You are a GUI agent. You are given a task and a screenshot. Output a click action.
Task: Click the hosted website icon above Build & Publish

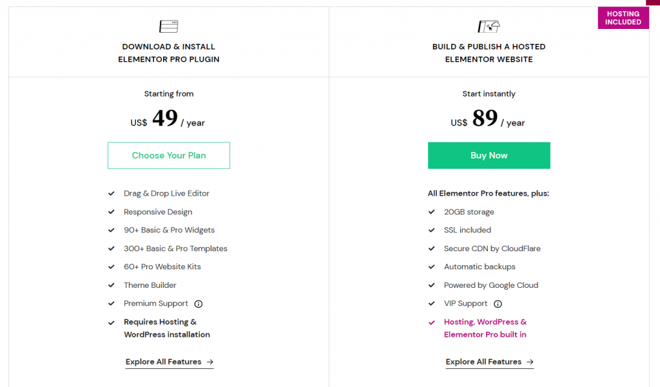point(489,26)
